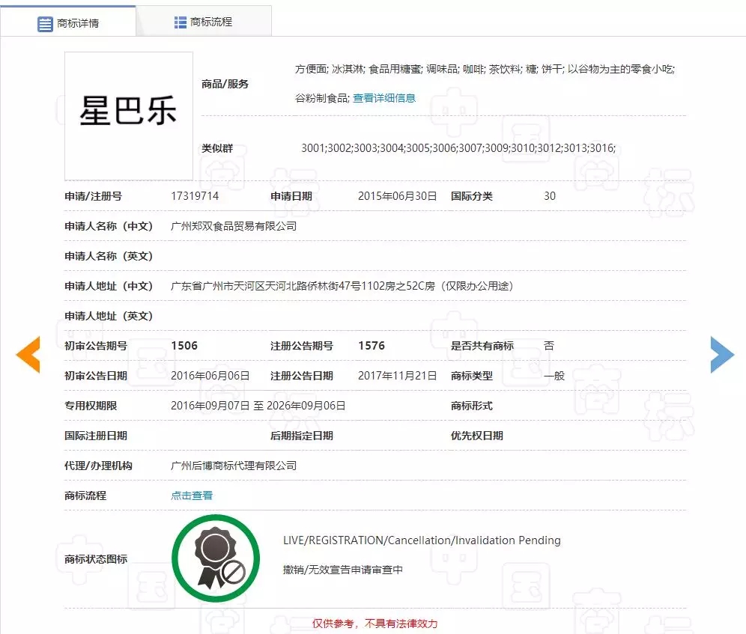Open the 查看详细信息 link
746x634 pixels.
pyautogui.click(x=384, y=98)
